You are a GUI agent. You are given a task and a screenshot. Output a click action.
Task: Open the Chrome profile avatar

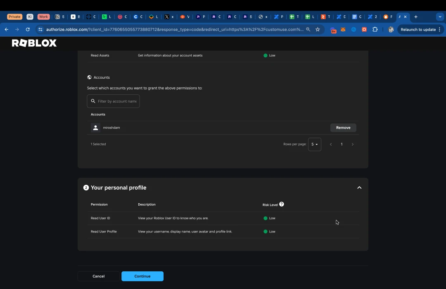click(391, 30)
